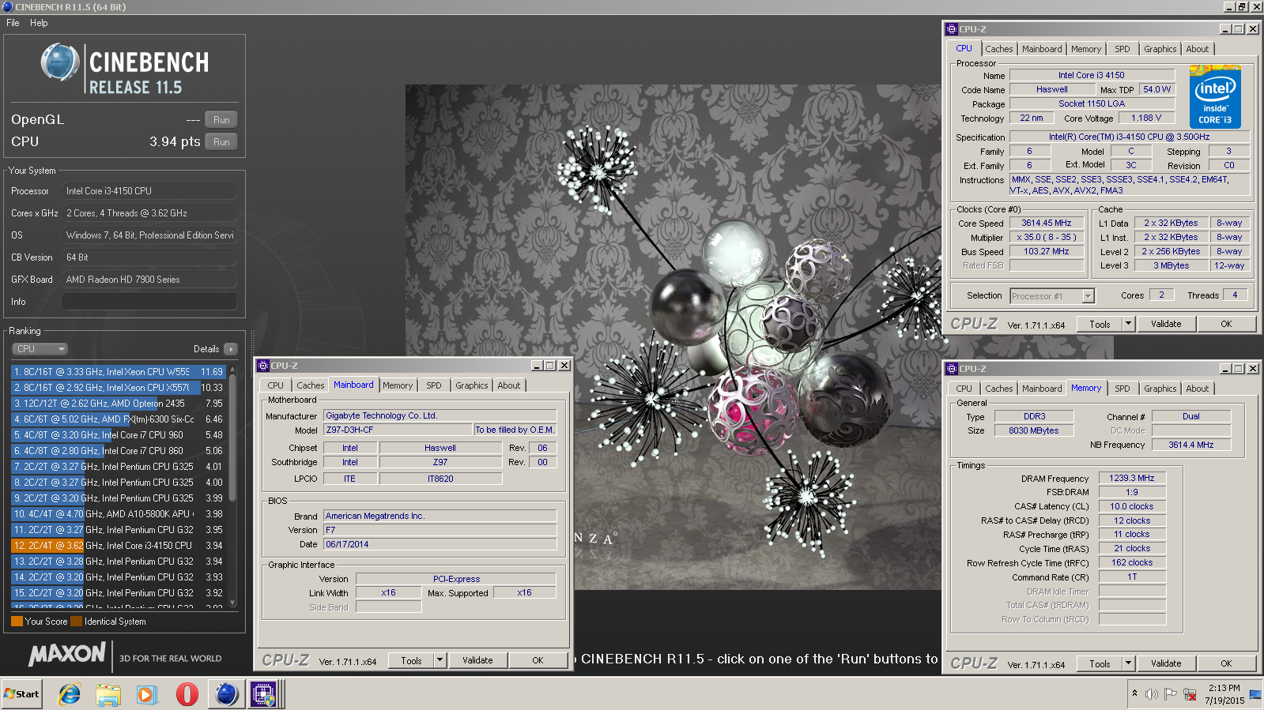Open the CPU ranking type dropdown
This screenshot has height=710, width=1264.
pyautogui.click(x=40, y=349)
